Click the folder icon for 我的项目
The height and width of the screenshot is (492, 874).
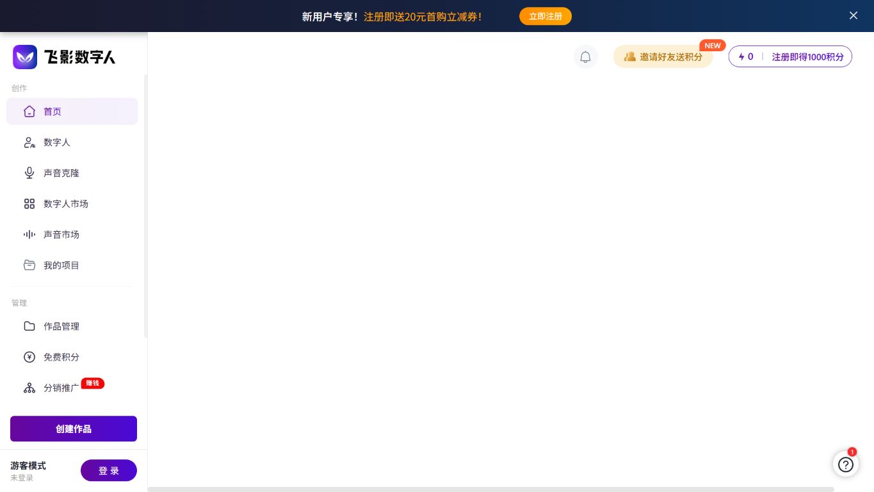[29, 265]
